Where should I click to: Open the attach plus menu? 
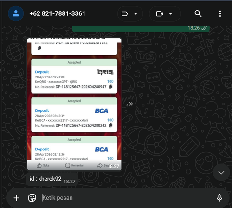pos(17,198)
